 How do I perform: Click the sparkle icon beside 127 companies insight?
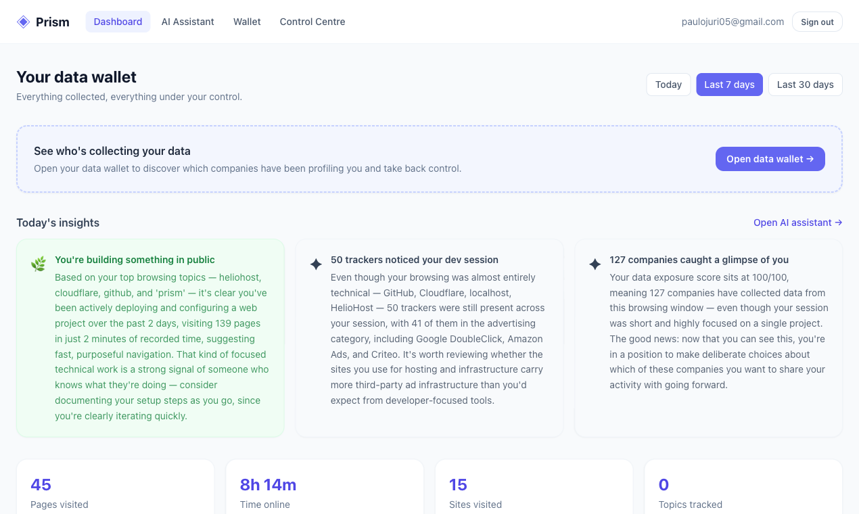click(x=595, y=264)
